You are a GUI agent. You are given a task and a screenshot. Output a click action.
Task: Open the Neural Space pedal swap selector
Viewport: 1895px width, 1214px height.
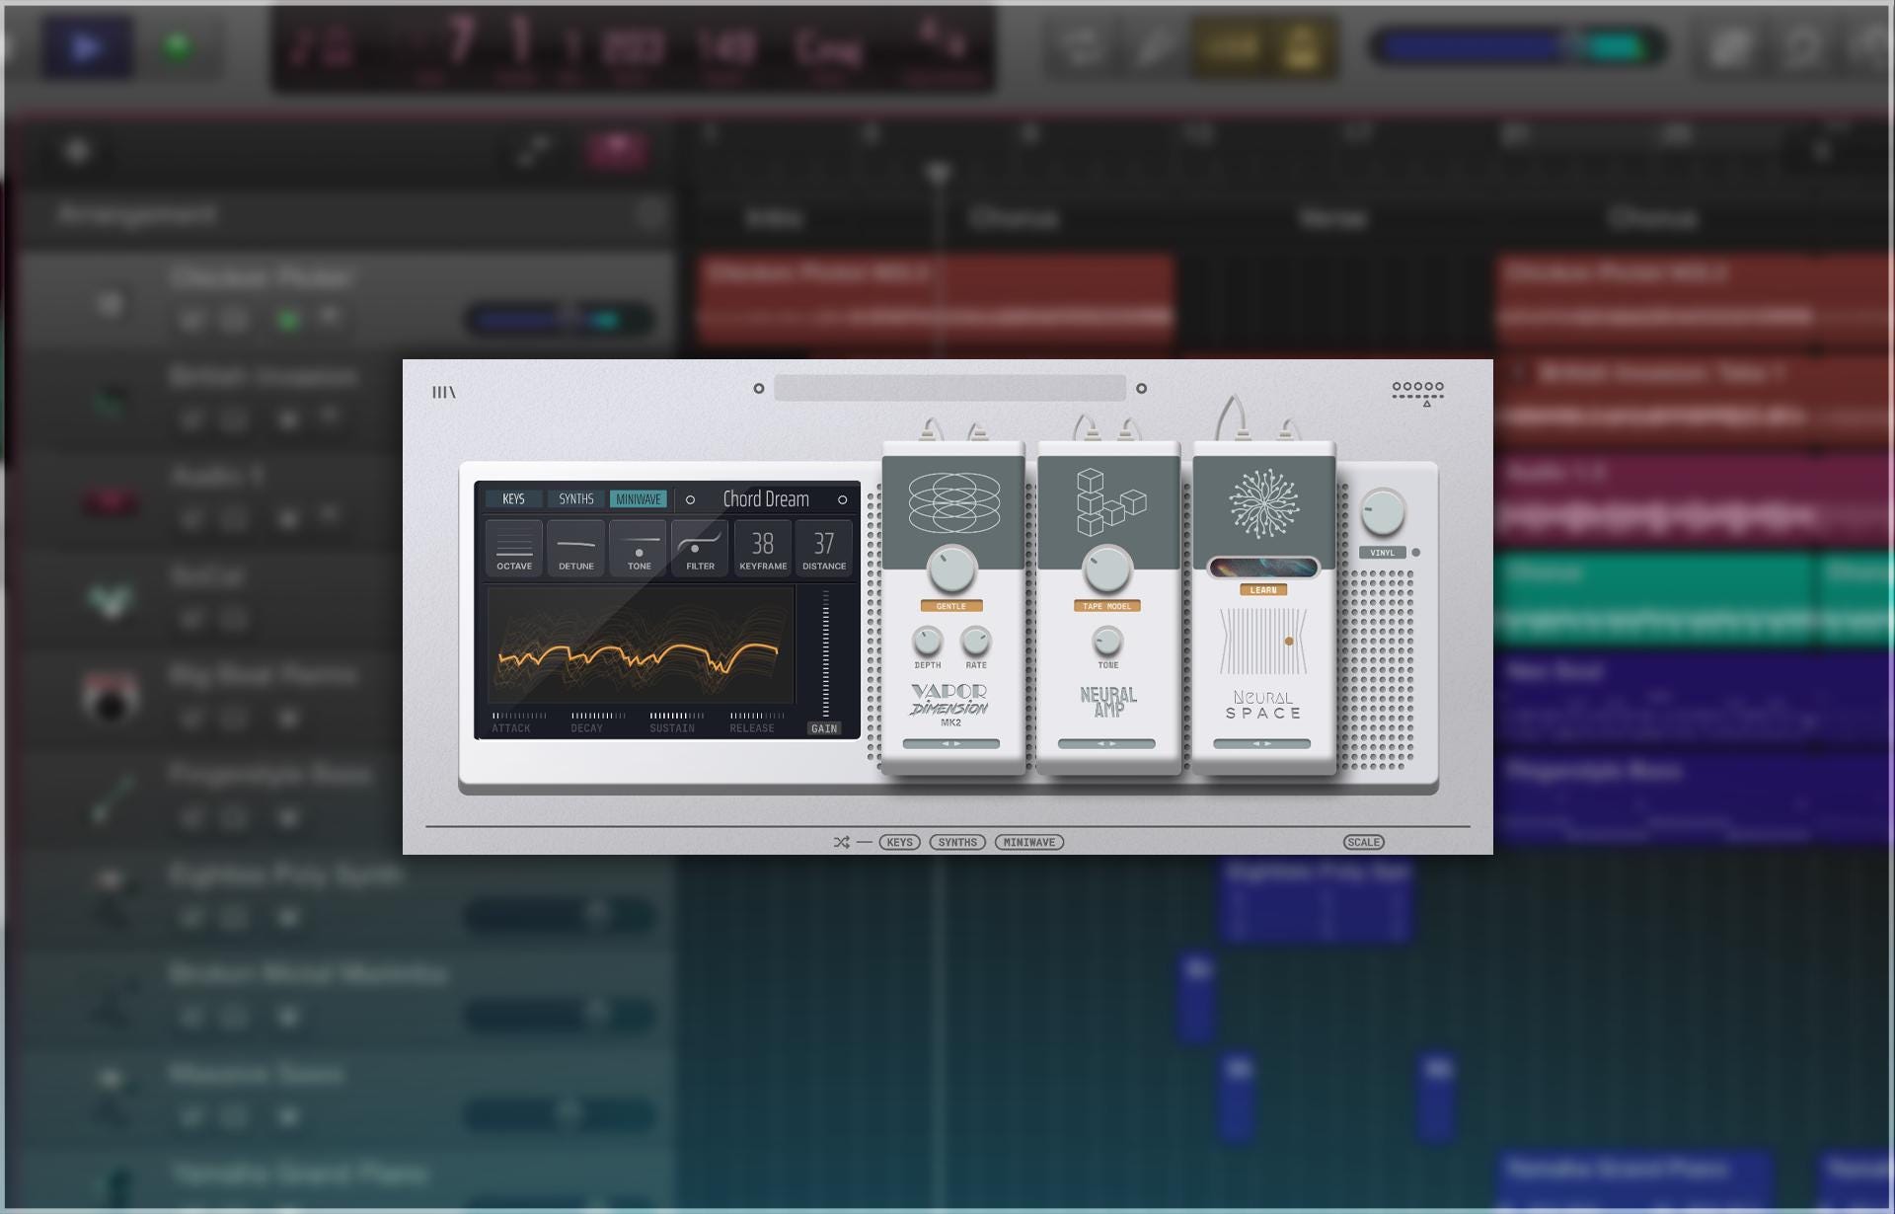click(1262, 744)
